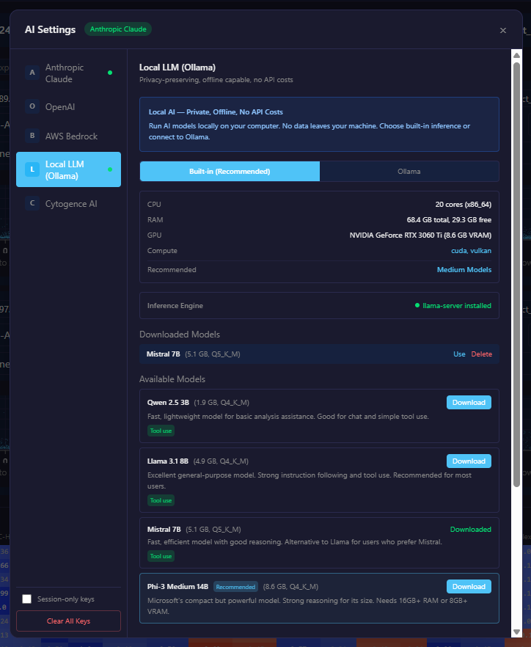Click the Tool use tag under Qwen 2.5 3B

(161, 431)
